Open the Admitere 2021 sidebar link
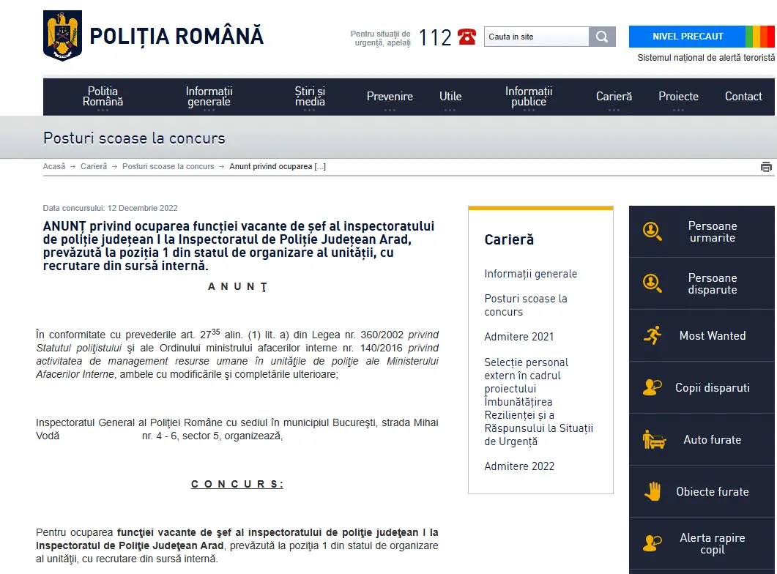This screenshot has width=777, height=574. click(518, 337)
